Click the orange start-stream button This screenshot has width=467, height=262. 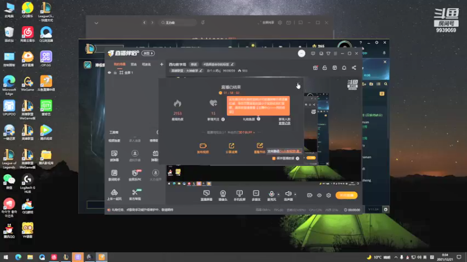pyautogui.click(x=346, y=195)
